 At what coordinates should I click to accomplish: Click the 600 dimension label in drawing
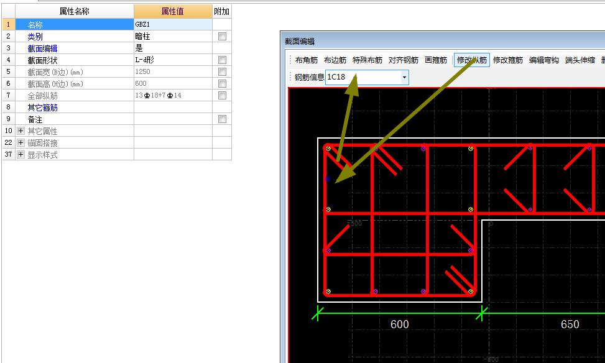400,324
